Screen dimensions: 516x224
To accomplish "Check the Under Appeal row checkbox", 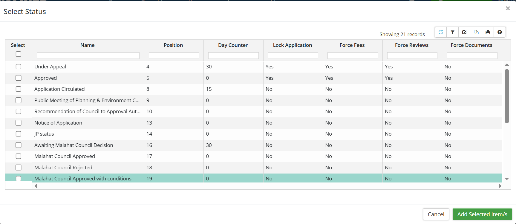I will (19, 67).
